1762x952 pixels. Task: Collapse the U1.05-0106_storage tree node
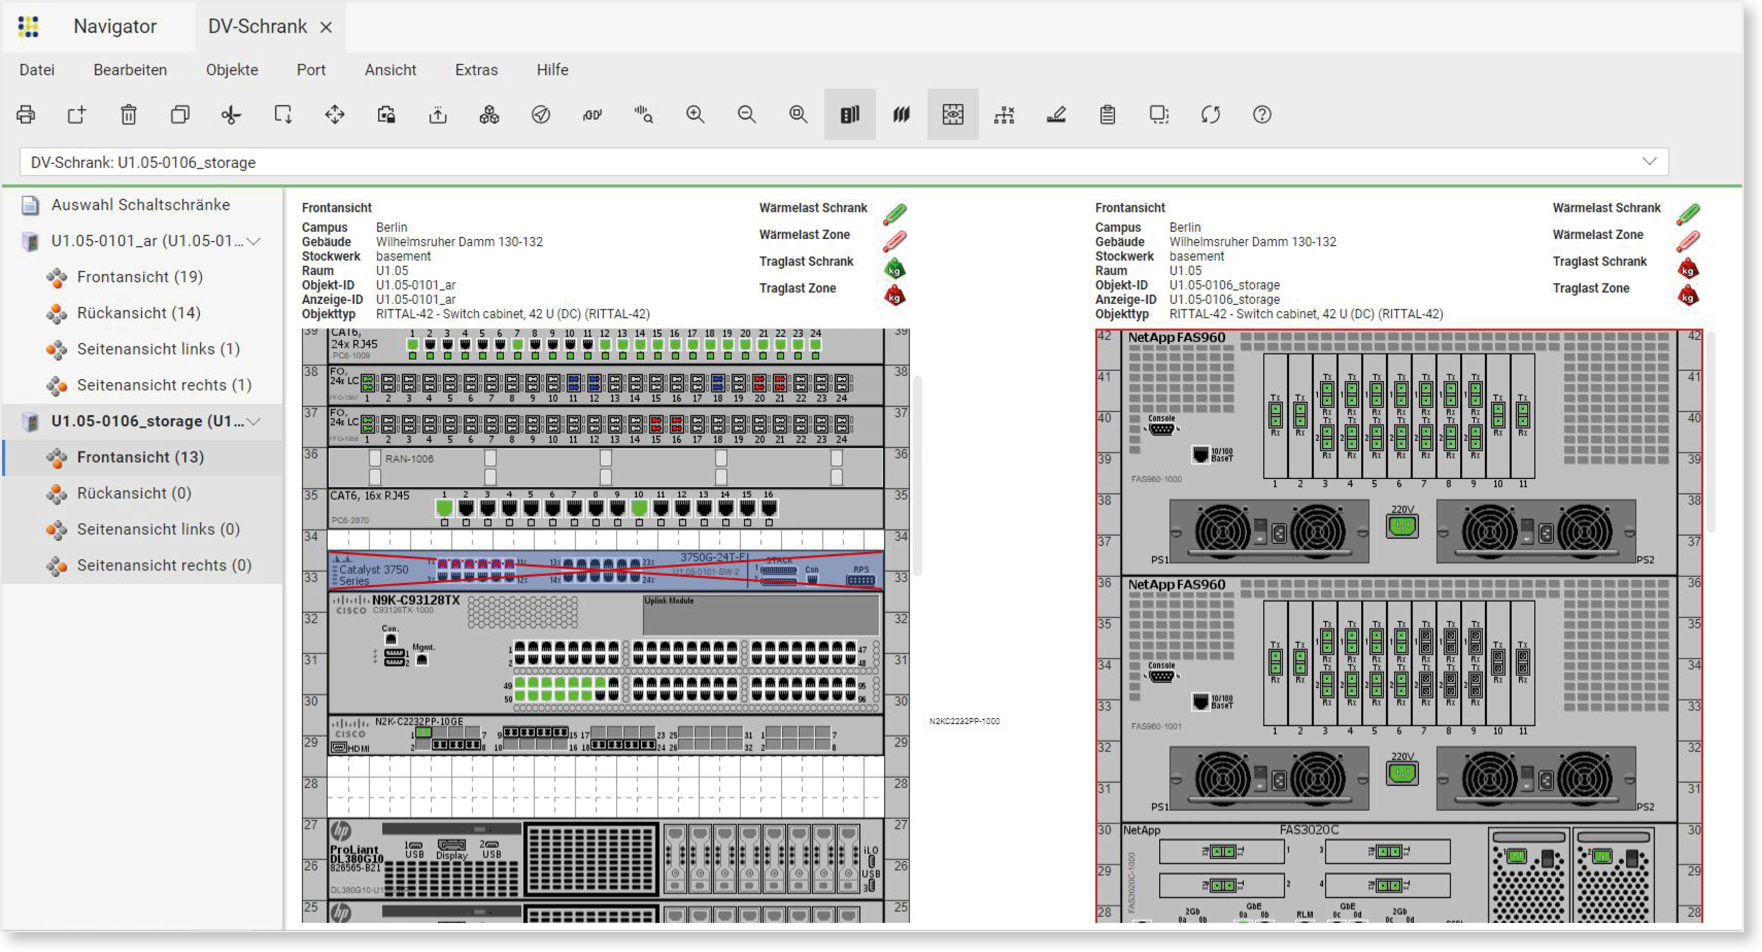pyautogui.click(x=255, y=421)
